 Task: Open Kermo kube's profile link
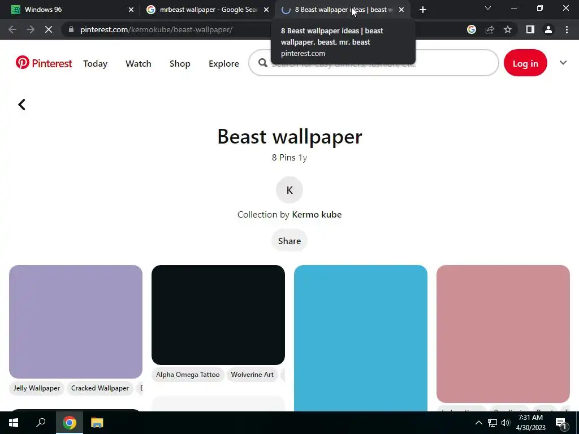tap(317, 215)
